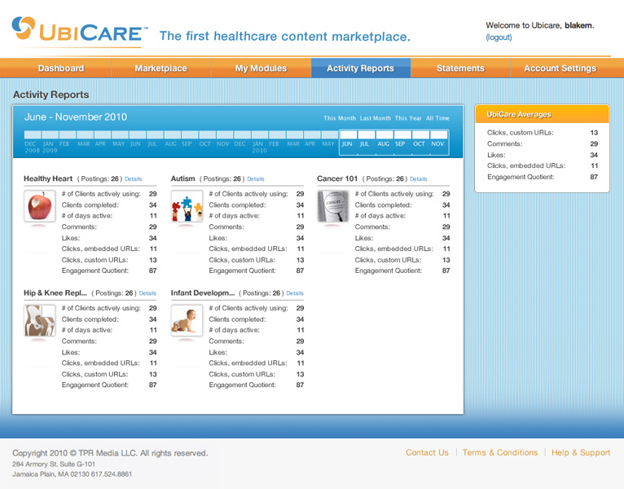Go to the Dashboard tab
Image resolution: width=624 pixels, height=489 pixels.
coord(61,68)
